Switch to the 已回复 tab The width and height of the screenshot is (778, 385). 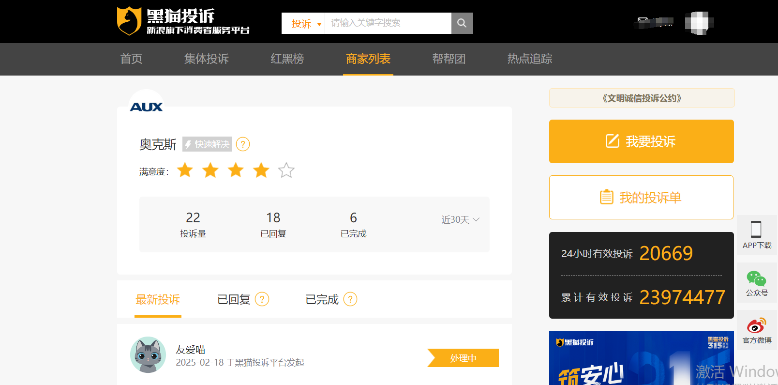pos(234,299)
